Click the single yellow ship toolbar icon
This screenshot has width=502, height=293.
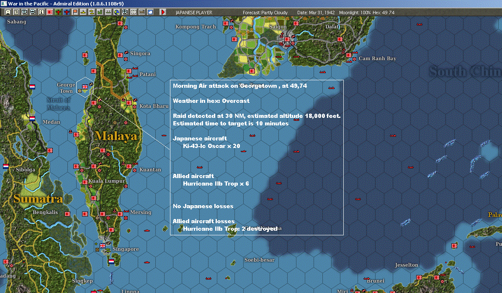click(x=83, y=12)
